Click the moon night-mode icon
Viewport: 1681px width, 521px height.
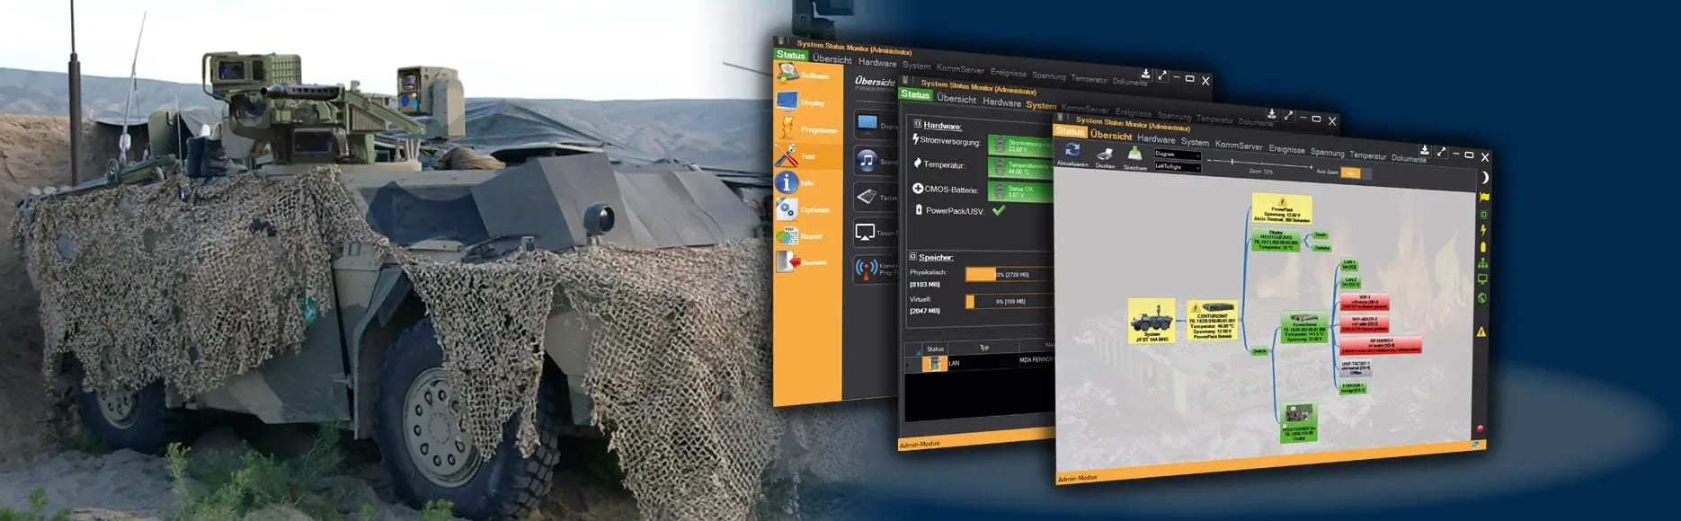(1484, 178)
